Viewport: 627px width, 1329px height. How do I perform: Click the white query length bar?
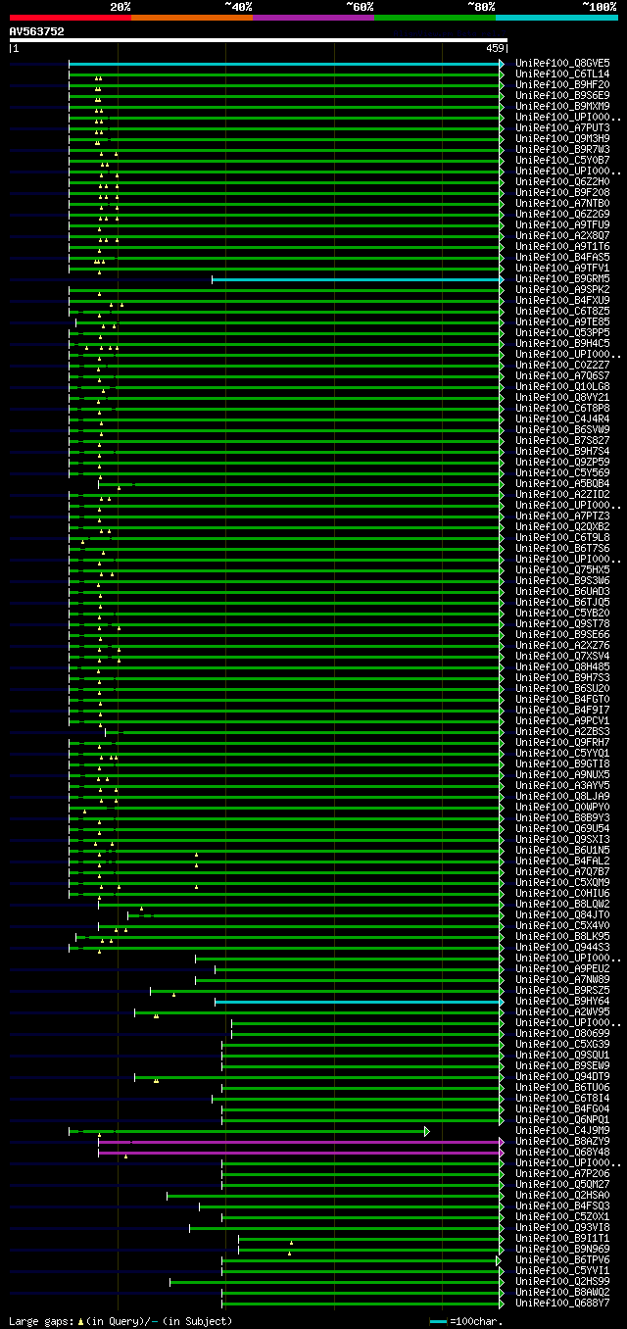[x=258, y=40]
